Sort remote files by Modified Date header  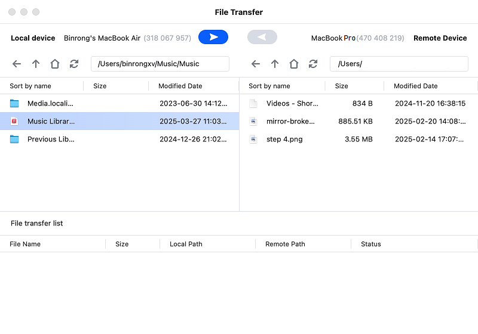(415, 86)
